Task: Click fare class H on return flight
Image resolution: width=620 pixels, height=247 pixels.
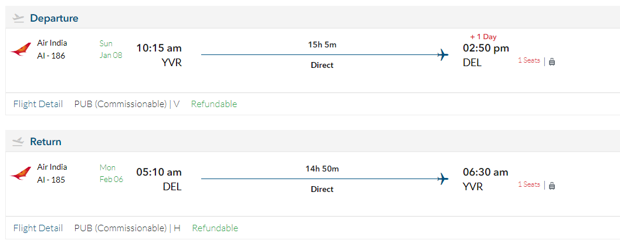Action: (x=177, y=228)
